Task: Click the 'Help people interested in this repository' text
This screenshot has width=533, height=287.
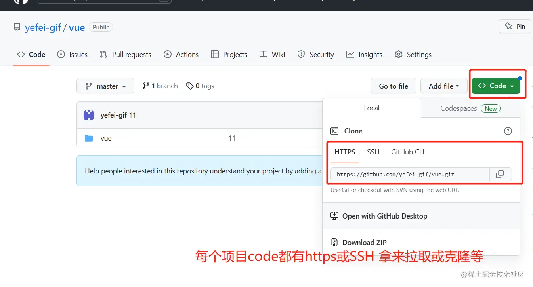Action: pos(203,171)
